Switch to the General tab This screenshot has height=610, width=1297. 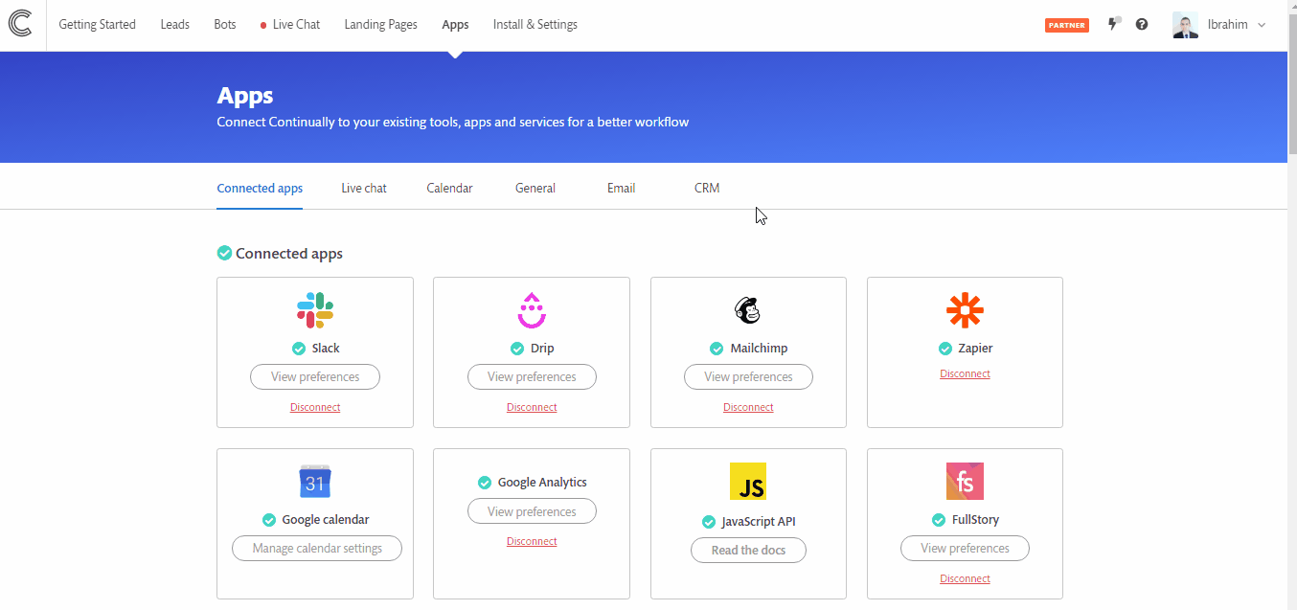tap(535, 189)
